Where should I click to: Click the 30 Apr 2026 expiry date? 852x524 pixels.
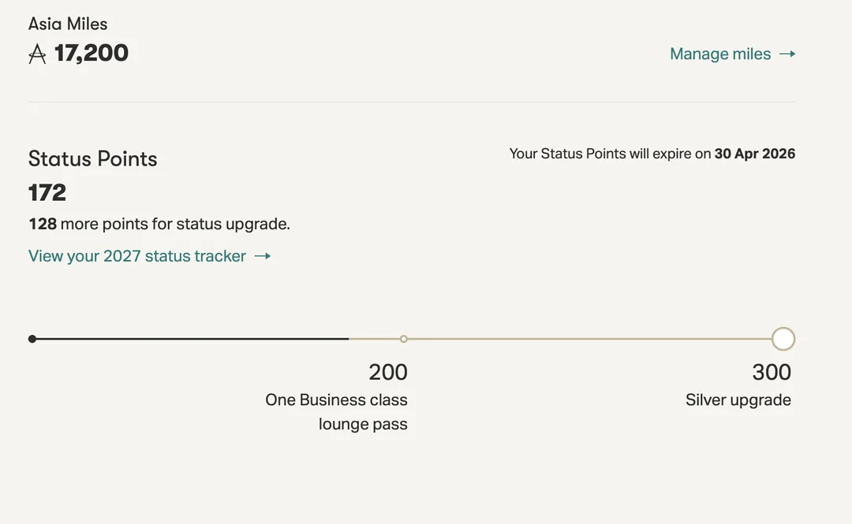coord(754,154)
